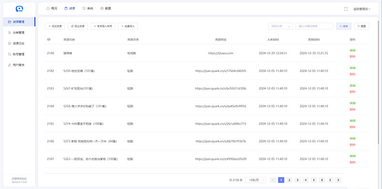Image resolution: width=382 pixels, height=189 pixels.
Task: Go to page 2
Action: [x=289, y=180]
